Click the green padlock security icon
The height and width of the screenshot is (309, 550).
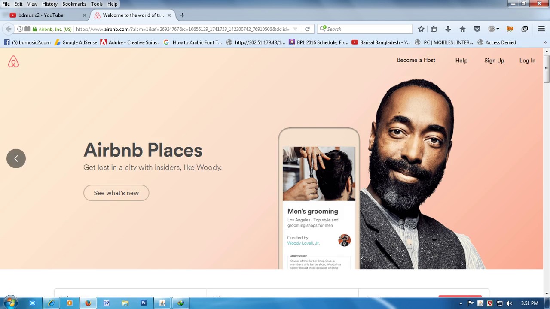tap(34, 29)
